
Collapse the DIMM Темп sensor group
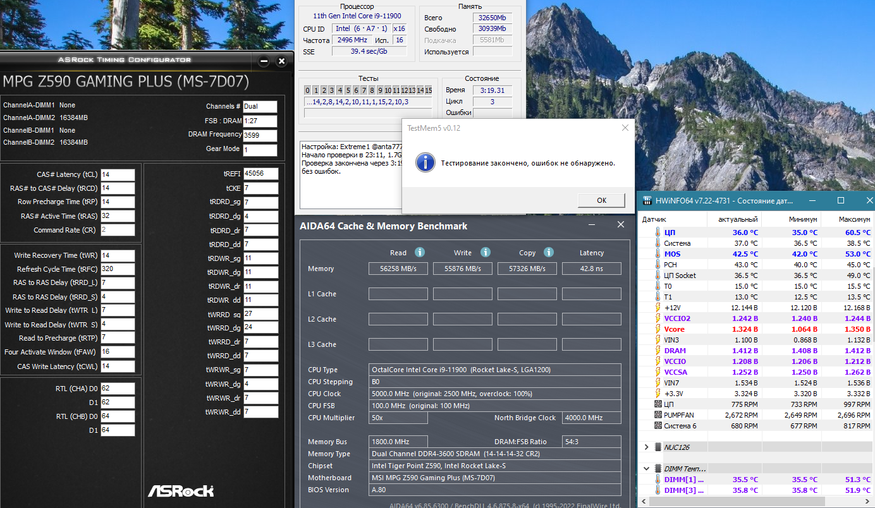pos(646,469)
